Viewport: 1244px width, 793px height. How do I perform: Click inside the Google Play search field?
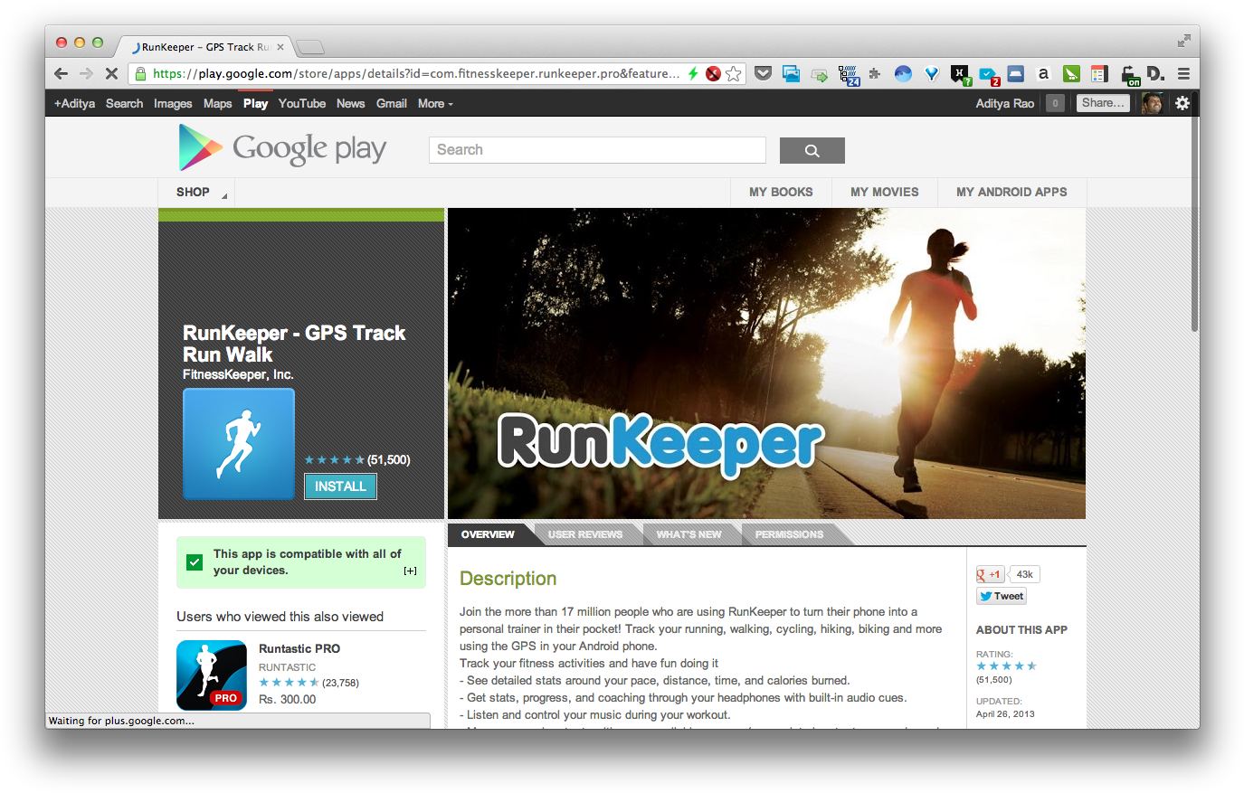(597, 149)
